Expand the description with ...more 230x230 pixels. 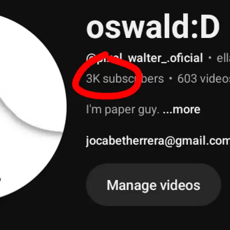182,109
